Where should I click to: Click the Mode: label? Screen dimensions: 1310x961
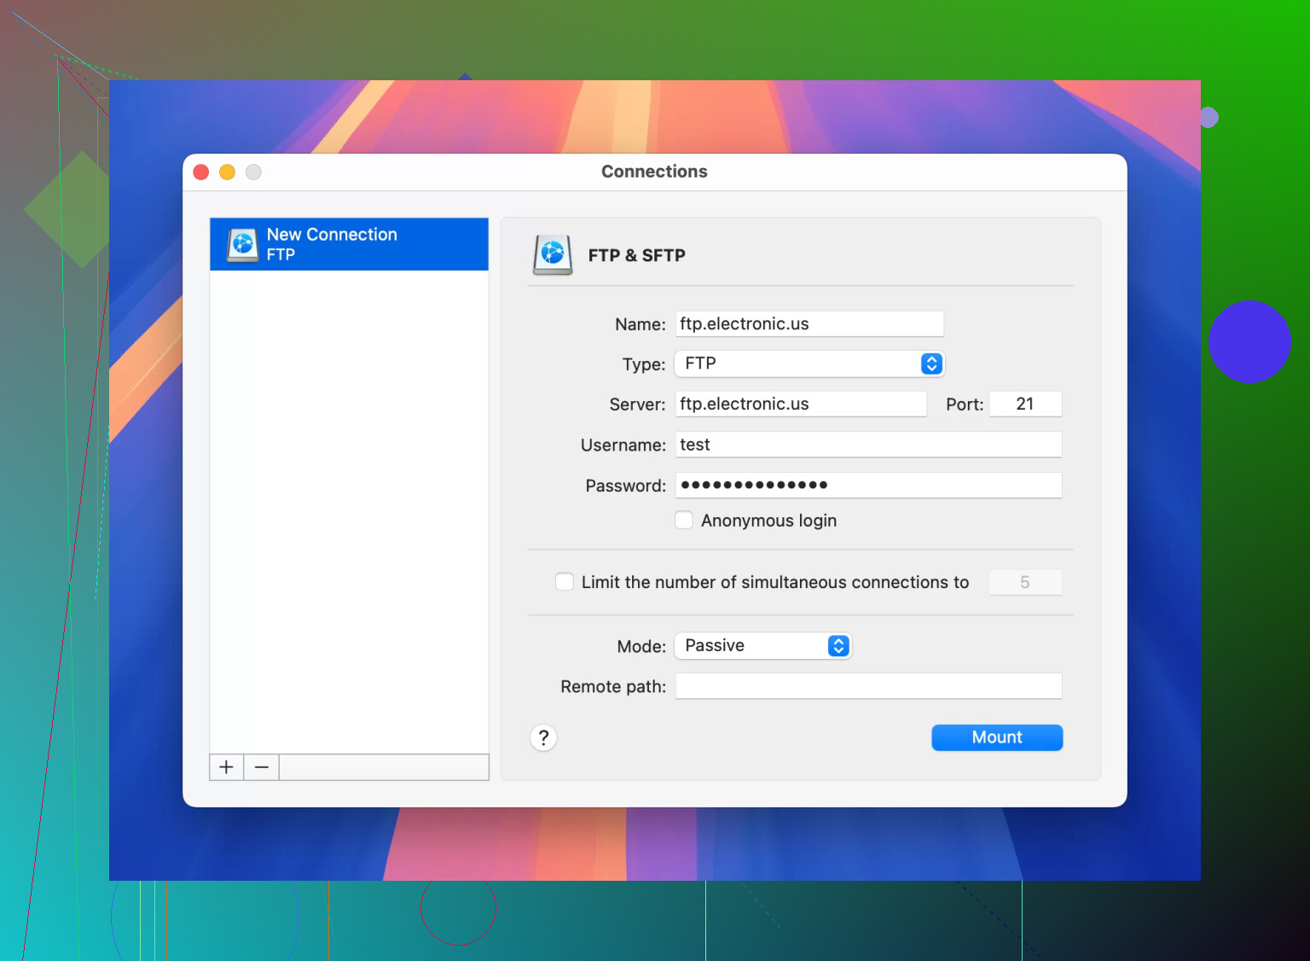[x=641, y=646]
